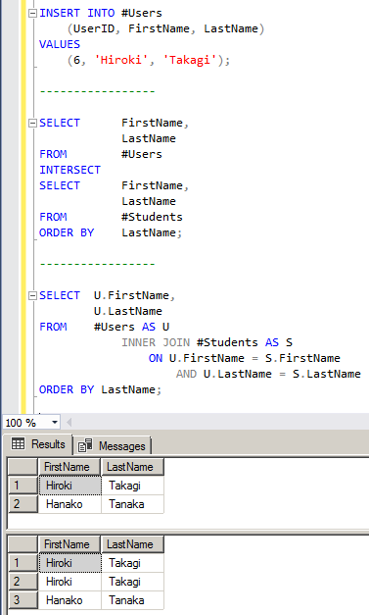Click the Messages tab document icon

(x=85, y=445)
